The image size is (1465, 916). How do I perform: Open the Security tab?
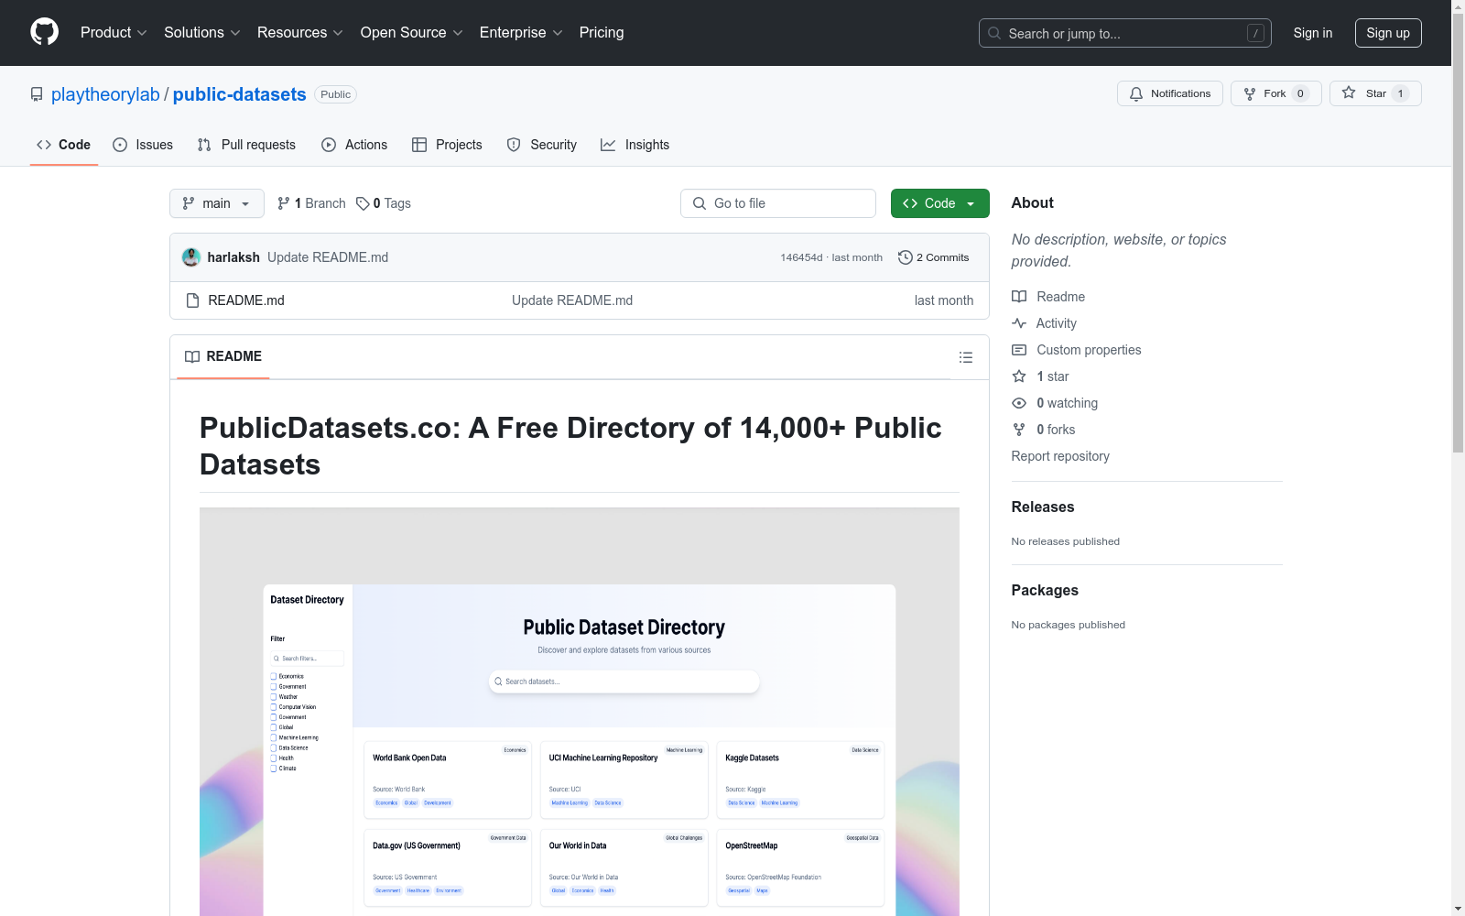(x=542, y=145)
